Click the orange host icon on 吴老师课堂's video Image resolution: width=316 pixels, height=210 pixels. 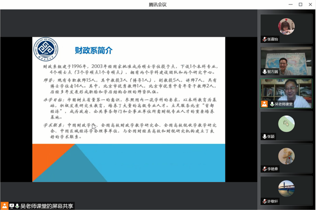coord(264,104)
